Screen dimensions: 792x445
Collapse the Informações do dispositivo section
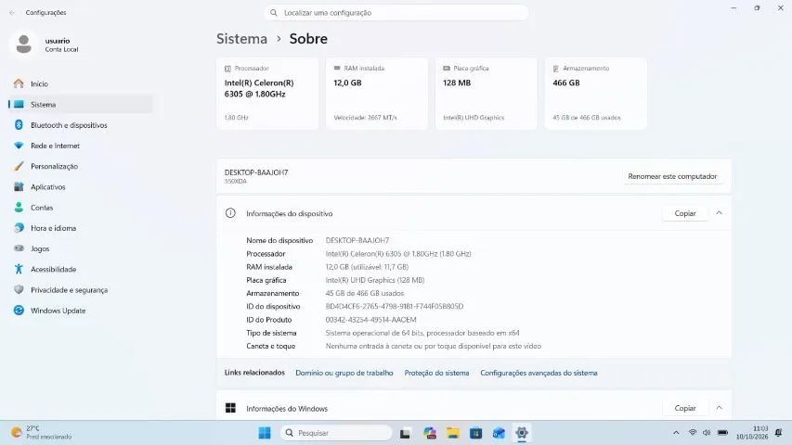719,213
